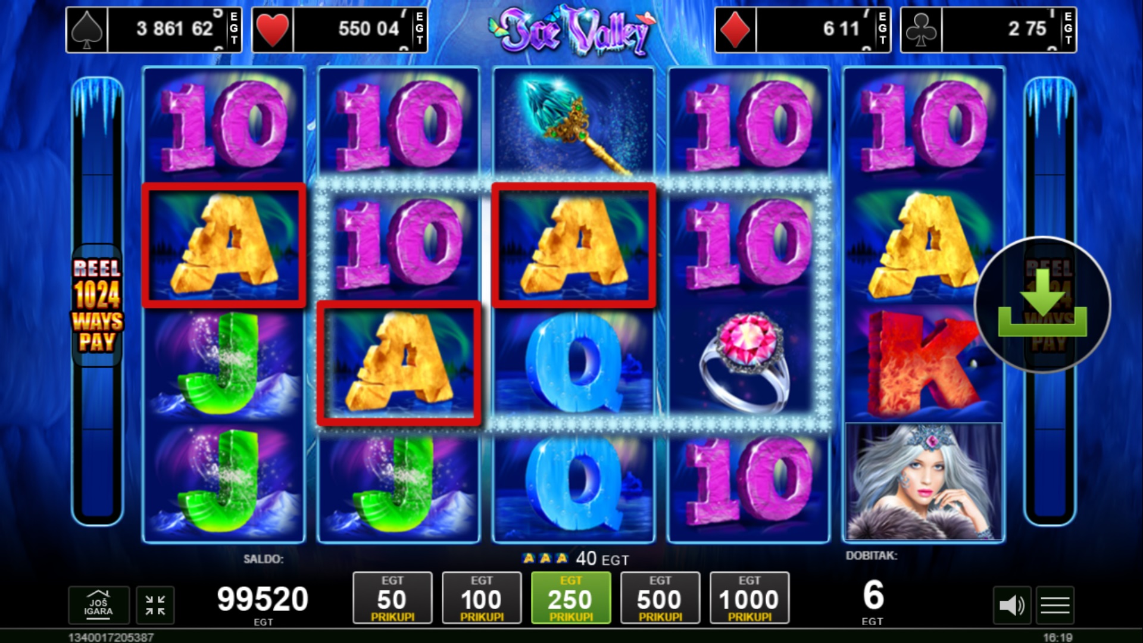Click the right icicle progress bar
This screenshot has width=1143, height=643.
coord(1050,301)
